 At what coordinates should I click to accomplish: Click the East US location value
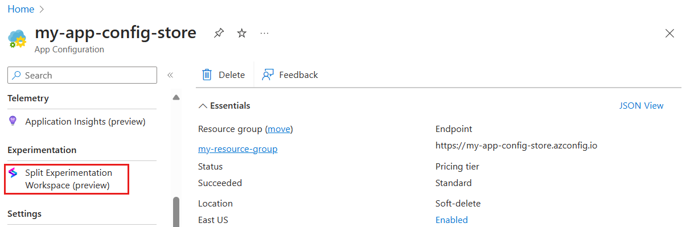[213, 220]
